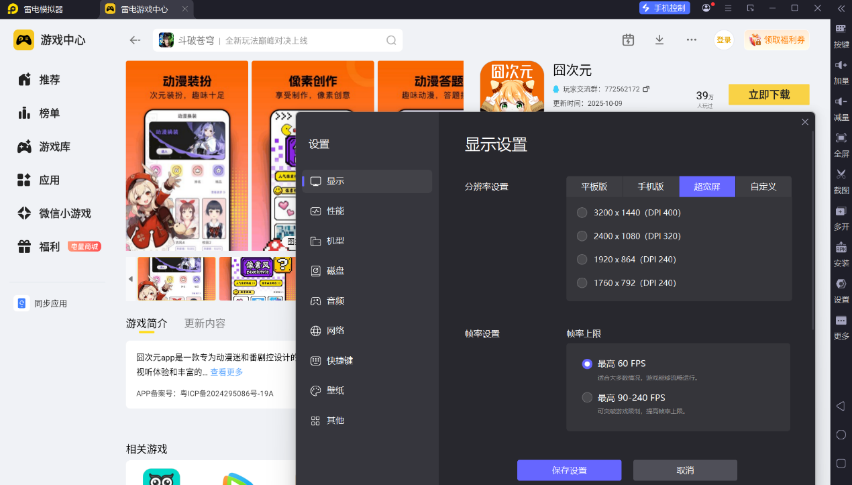
Task: Open the download manager arrow icon
Action: tap(659, 40)
